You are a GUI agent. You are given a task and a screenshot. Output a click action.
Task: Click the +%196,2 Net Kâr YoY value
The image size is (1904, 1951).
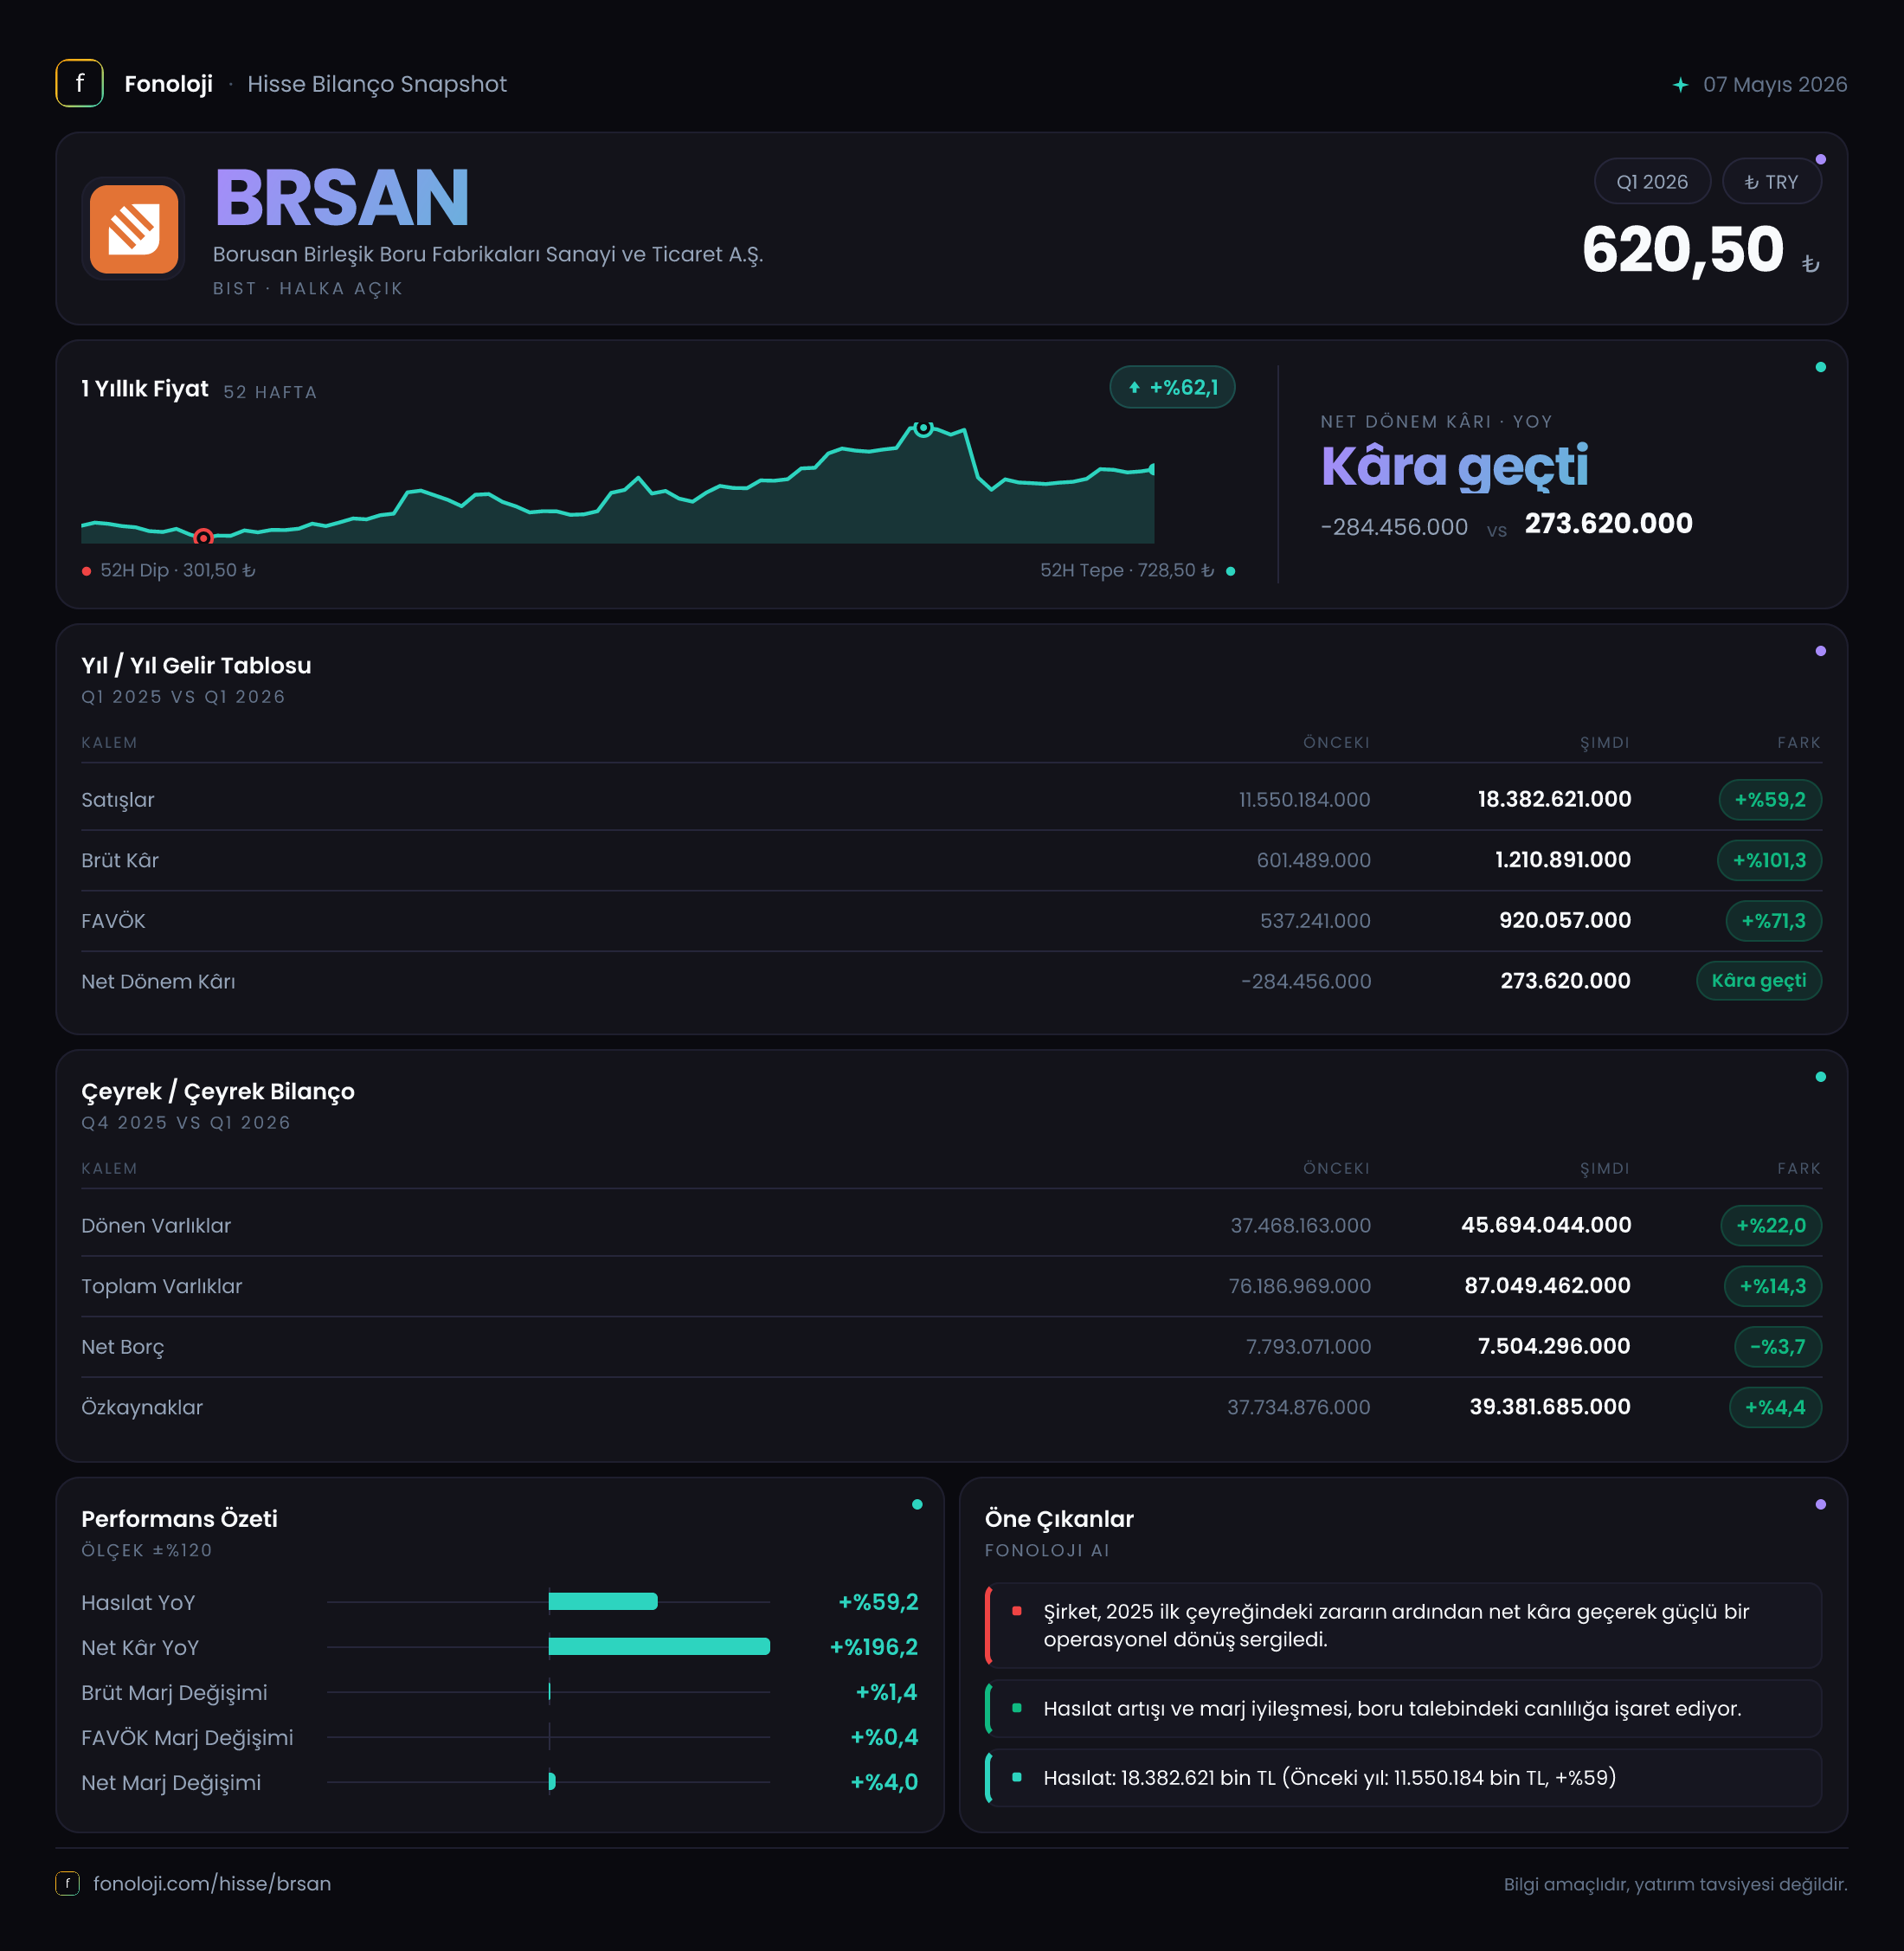tap(873, 1647)
